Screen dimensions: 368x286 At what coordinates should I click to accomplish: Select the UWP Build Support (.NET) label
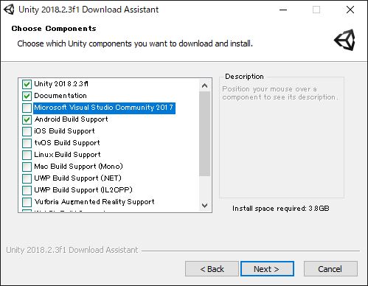pos(77,178)
